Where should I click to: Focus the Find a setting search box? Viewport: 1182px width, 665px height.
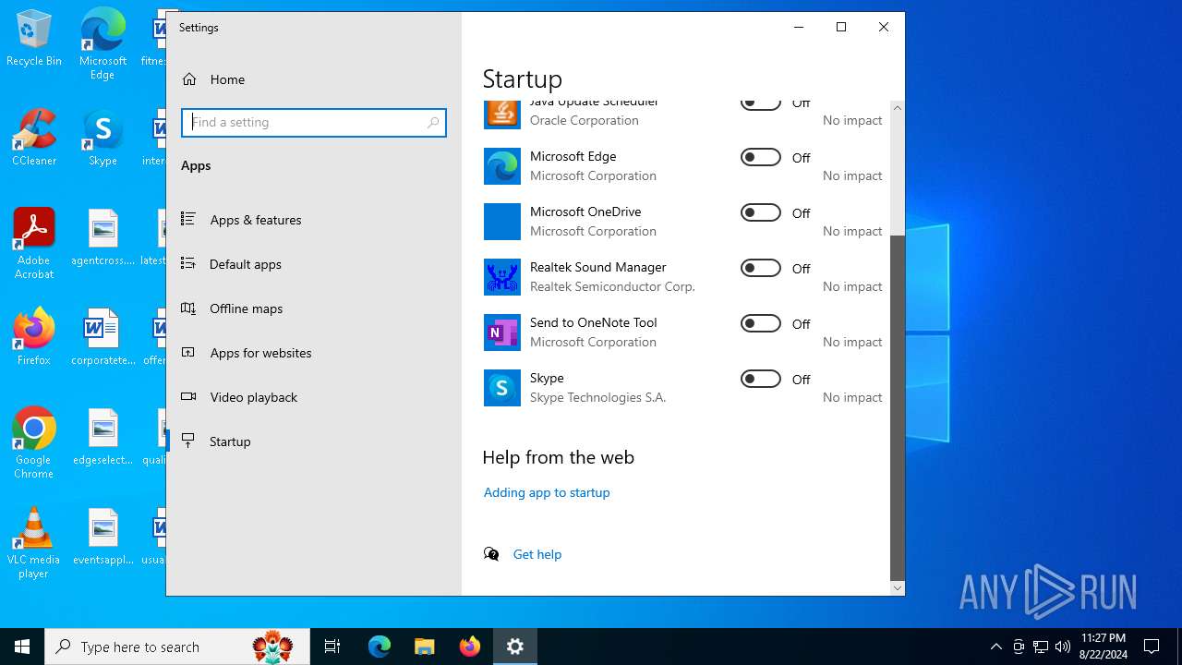(x=314, y=123)
